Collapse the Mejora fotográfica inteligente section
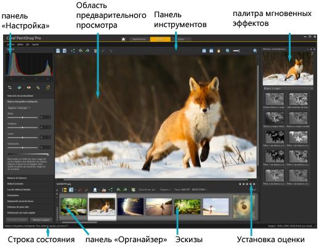Screen dimensions: 319x252 (x=29, y=102)
